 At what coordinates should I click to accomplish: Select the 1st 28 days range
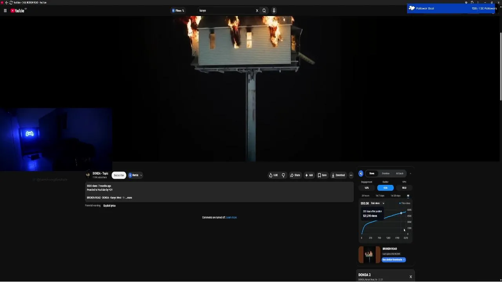click(395, 196)
